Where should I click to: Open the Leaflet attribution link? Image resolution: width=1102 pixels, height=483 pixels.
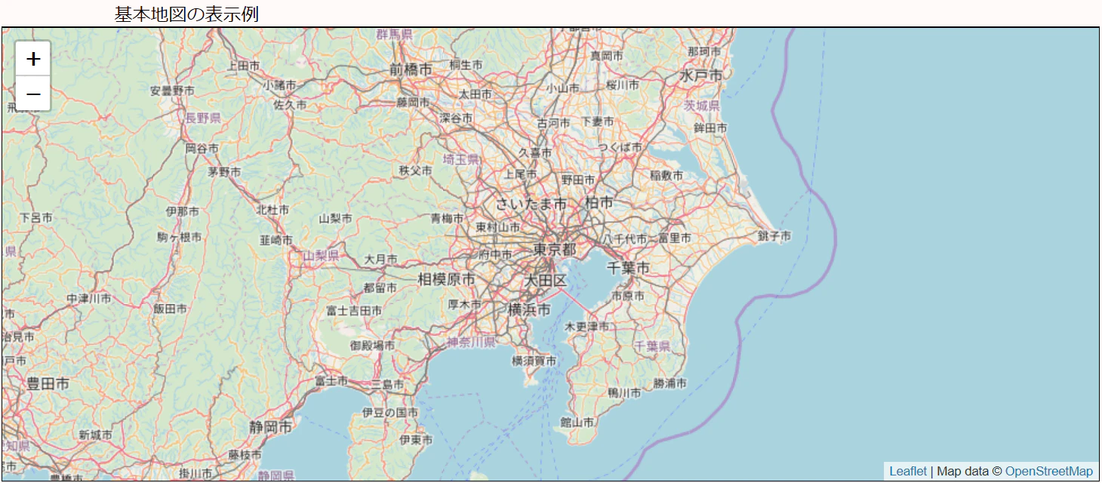[x=908, y=472]
